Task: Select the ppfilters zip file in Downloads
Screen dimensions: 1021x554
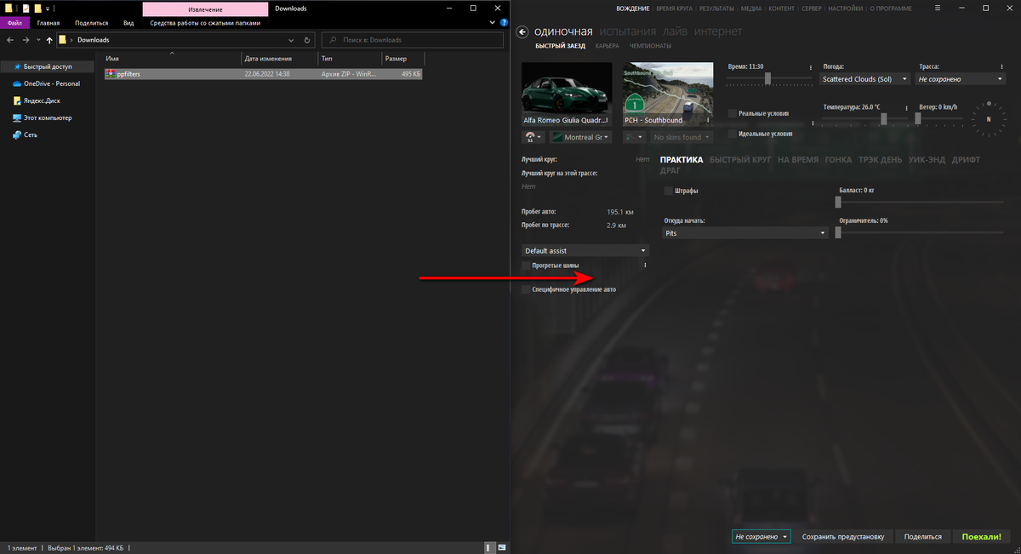Action: [x=128, y=74]
